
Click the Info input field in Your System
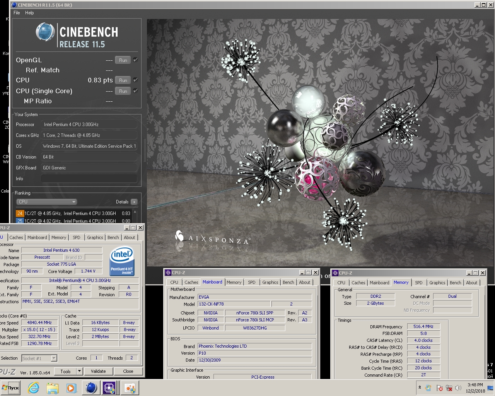(89, 179)
